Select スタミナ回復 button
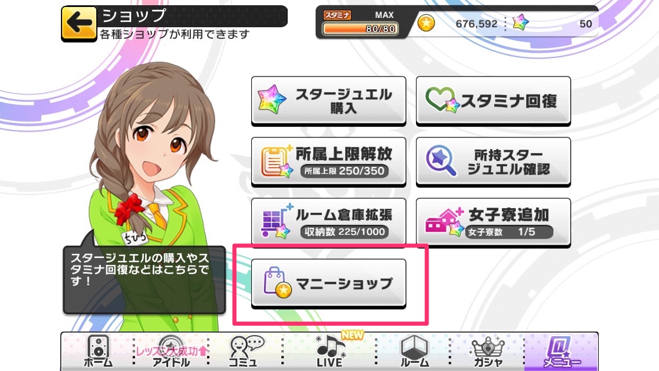The width and height of the screenshot is (659, 371). 494,101
